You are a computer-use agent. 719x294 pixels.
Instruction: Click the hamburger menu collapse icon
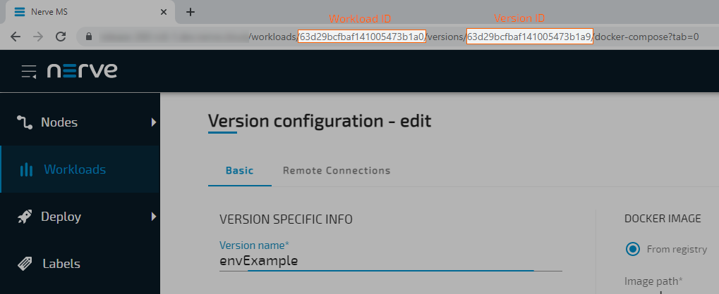click(x=29, y=71)
